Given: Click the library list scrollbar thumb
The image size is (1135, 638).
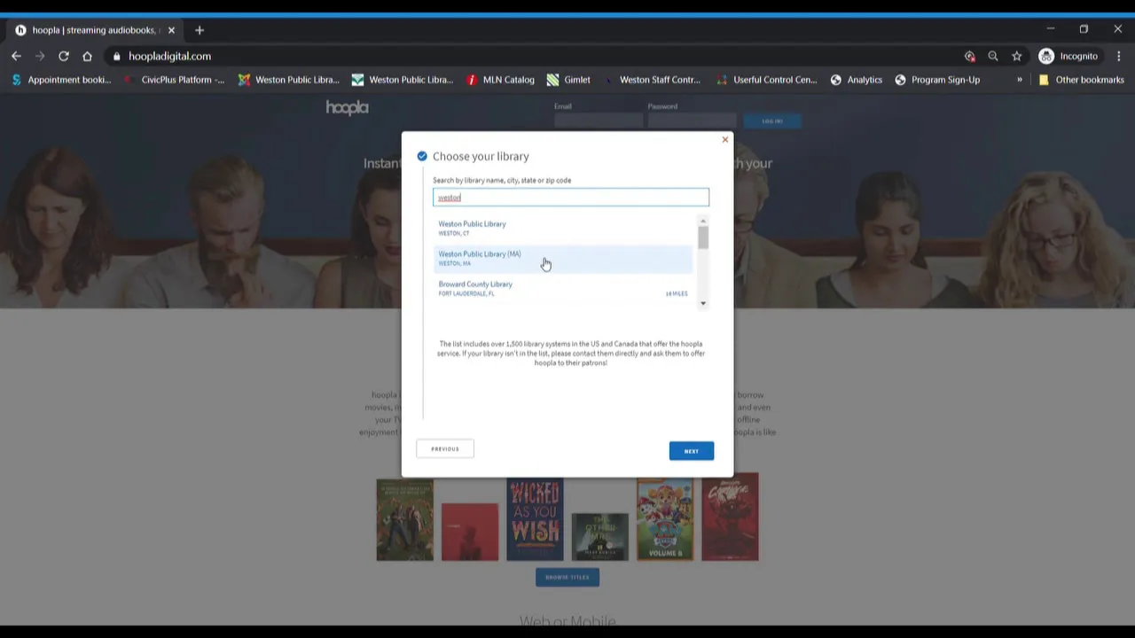Looking at the screenshot, I should pos(703,238).
